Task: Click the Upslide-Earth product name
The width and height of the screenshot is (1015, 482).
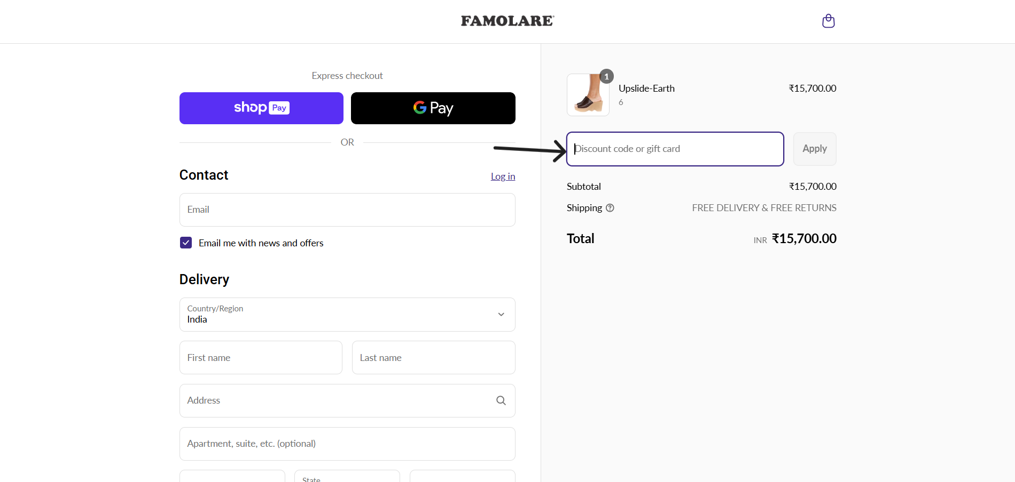Action: (646, 89)
